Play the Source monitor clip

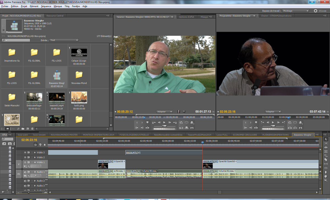(x=164, y=122)
